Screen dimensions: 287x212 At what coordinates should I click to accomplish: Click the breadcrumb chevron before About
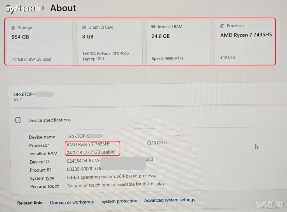[43, 8]
